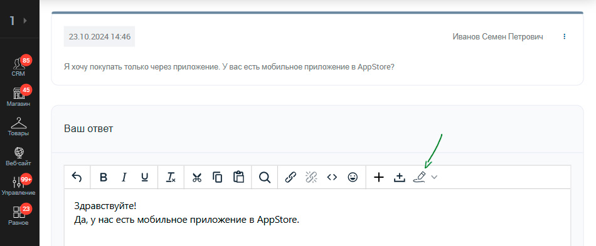Click the date label 23.10.2024 14:46
The height and width of the screenshot is (246, 596).
tap(100, 37)
